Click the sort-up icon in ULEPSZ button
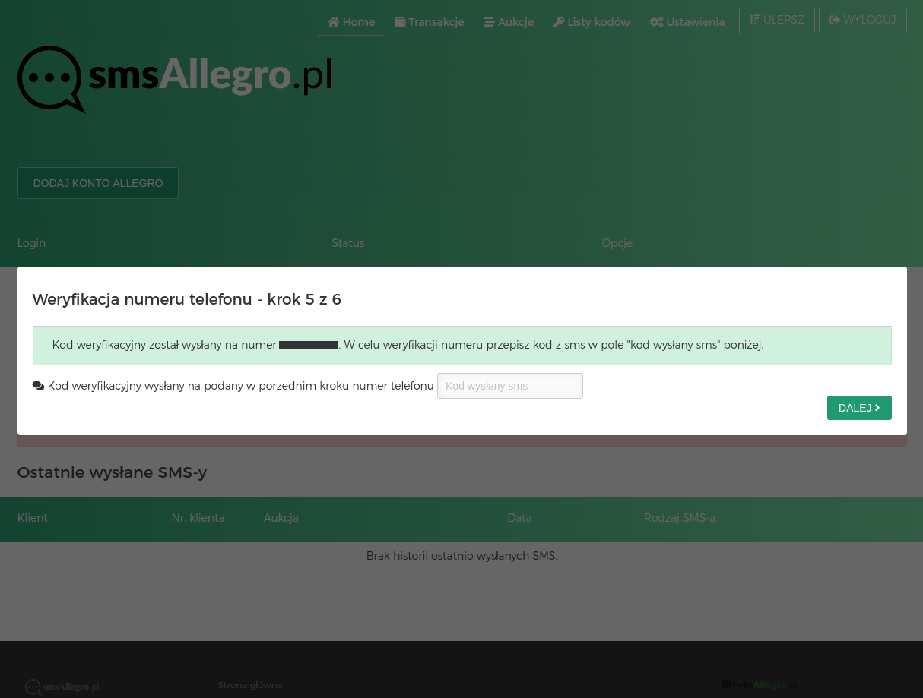Viewport: 923px width, 698px height. click(754, 20)
